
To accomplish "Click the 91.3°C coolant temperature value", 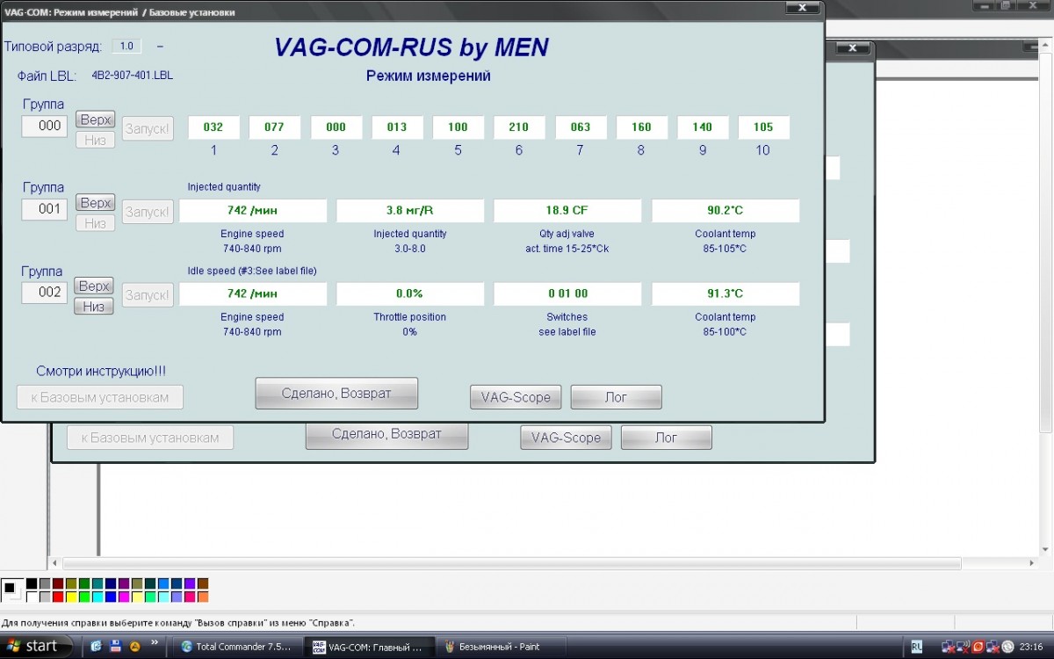I will (x=726, y=293).
